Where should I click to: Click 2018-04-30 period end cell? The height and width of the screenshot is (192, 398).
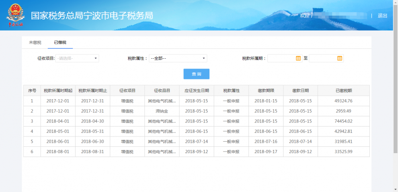point(93,121)
